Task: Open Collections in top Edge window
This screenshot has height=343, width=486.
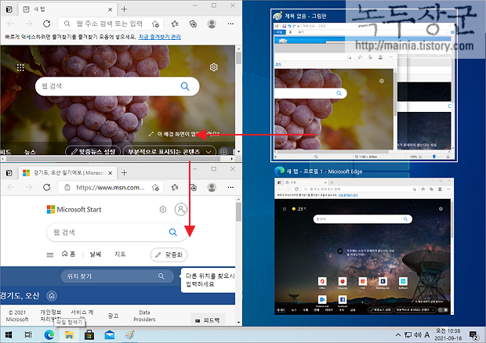Action: coord(193,23)
